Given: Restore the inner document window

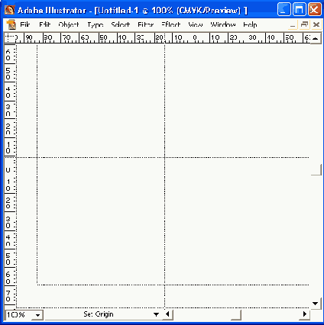Looking at the screenshot, I should (304, 24).
